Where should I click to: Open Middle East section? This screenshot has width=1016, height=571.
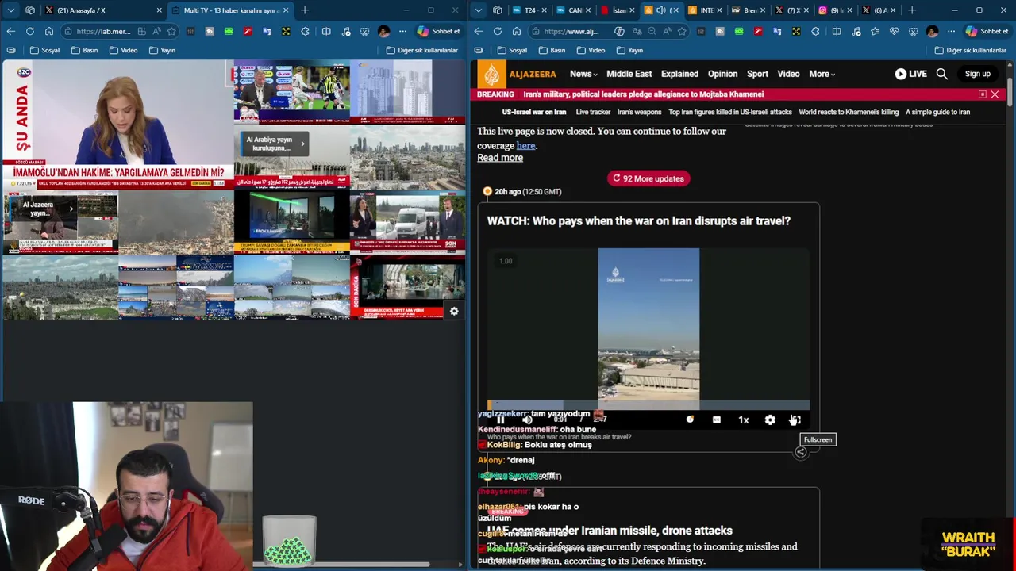pos(629,74)
